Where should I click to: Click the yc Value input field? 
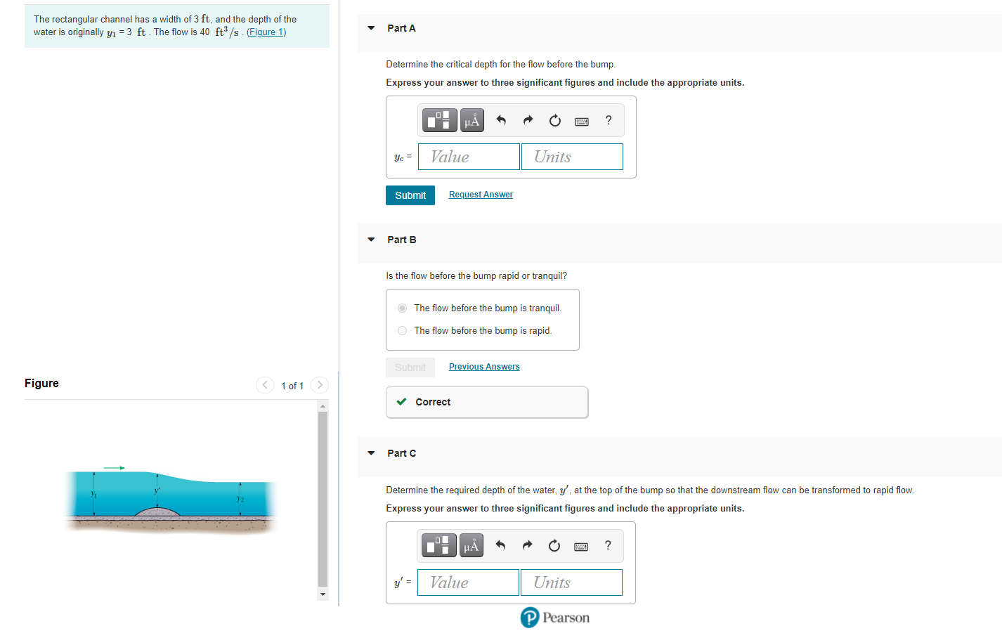point(469,157)
